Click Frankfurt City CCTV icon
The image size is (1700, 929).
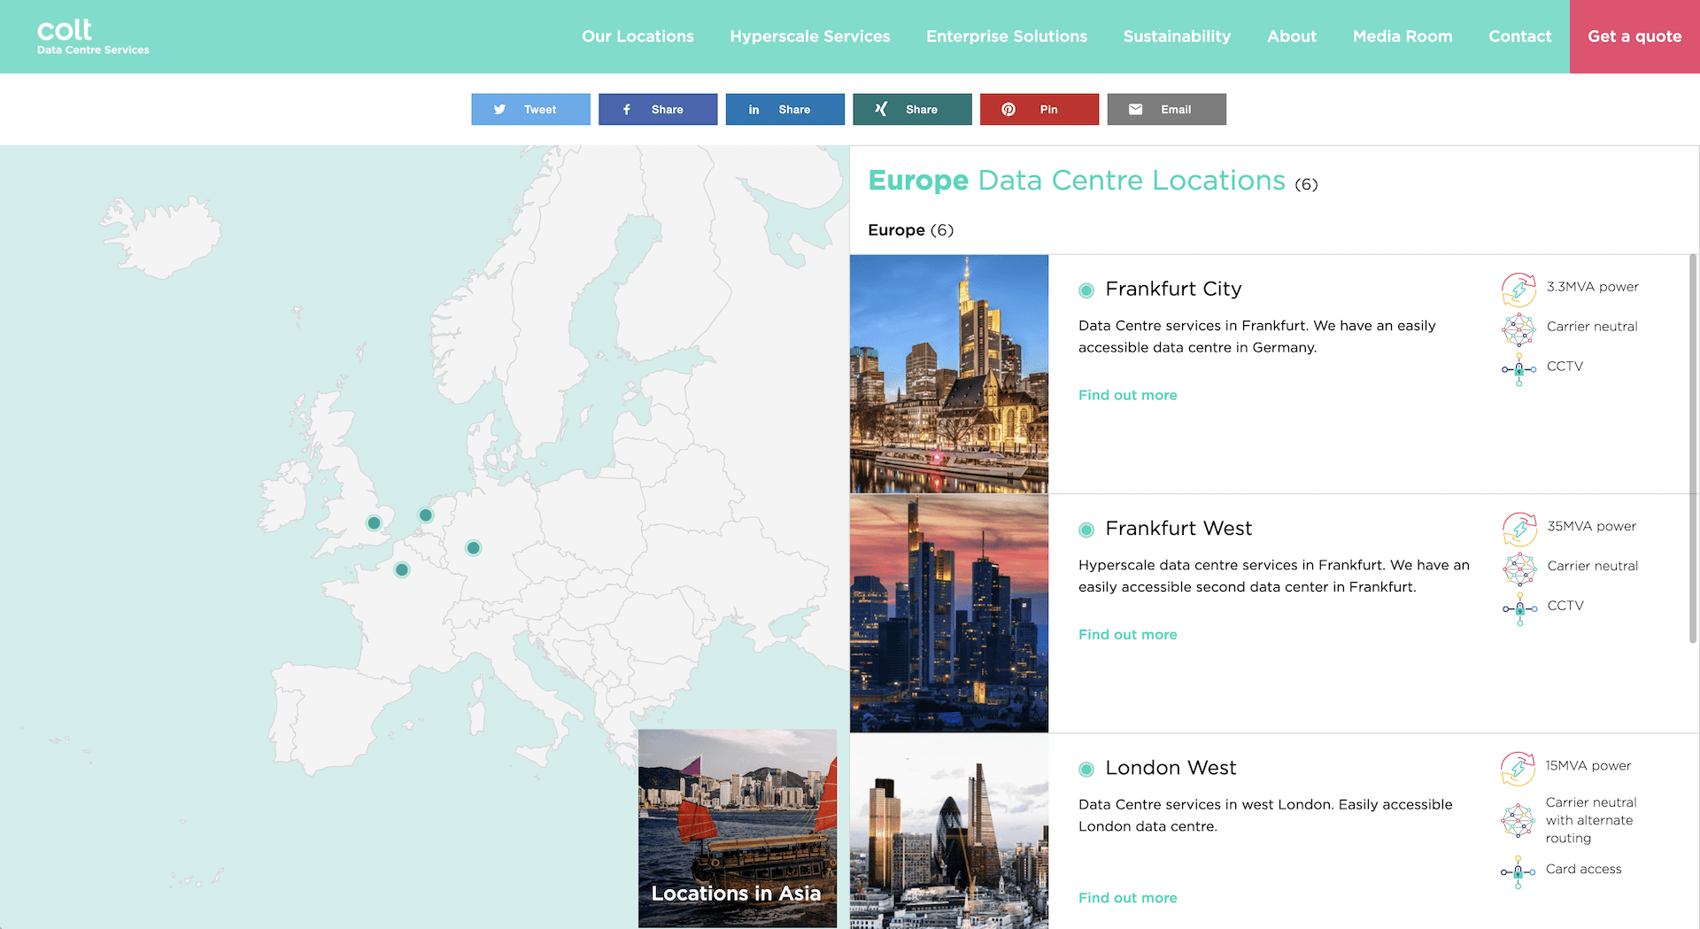pos(1518,369)
